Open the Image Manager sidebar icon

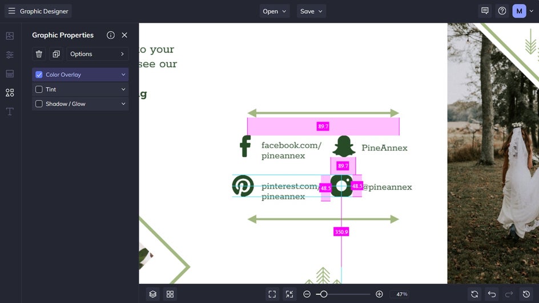click(x=10, y=36)
